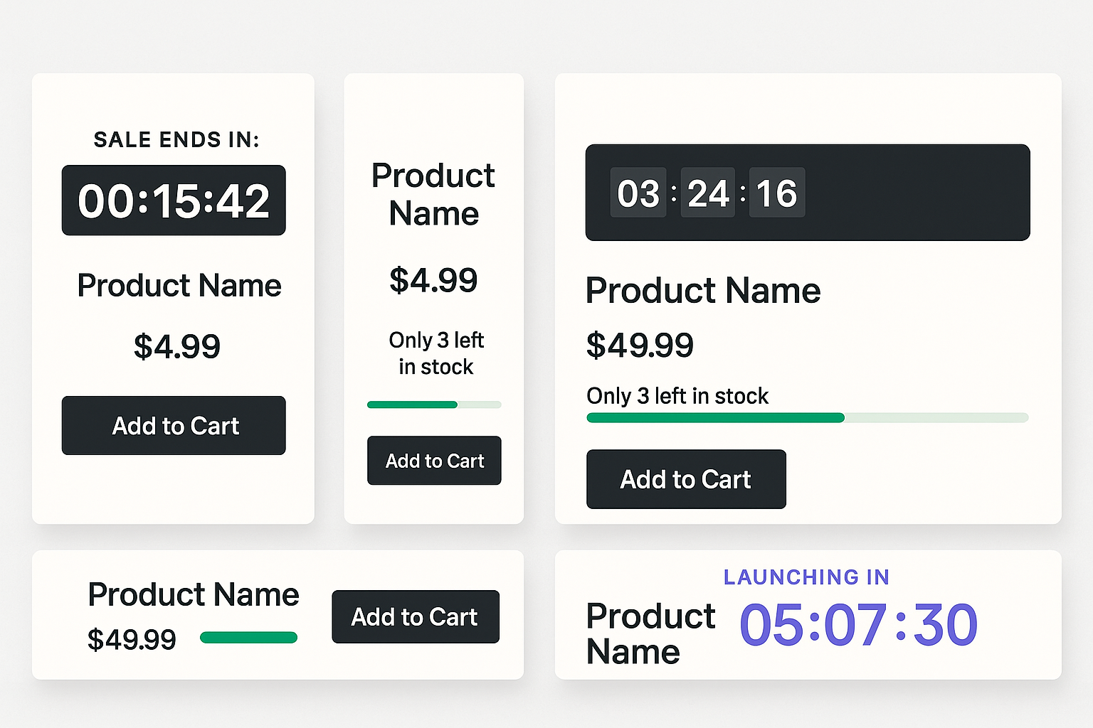This screenshot has width=1093, height=728.
Task: Click the SALE ENDS IN label
Action: [176, 139]
